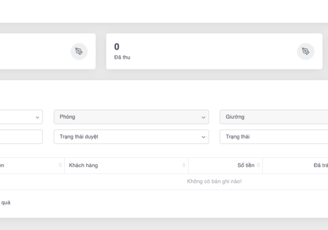
Task: Click the chevron arrow in Phòng dropdown
Action: click(x=203, y=117)
